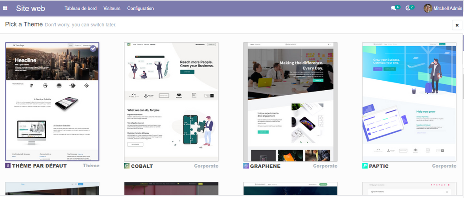The width and height of the screenshot is (464, 198).
Task: Select the Thème par défaut preview
Action: pos(52,102)
